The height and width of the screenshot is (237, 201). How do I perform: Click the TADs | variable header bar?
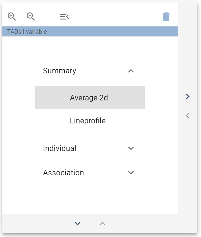[90, 31]
